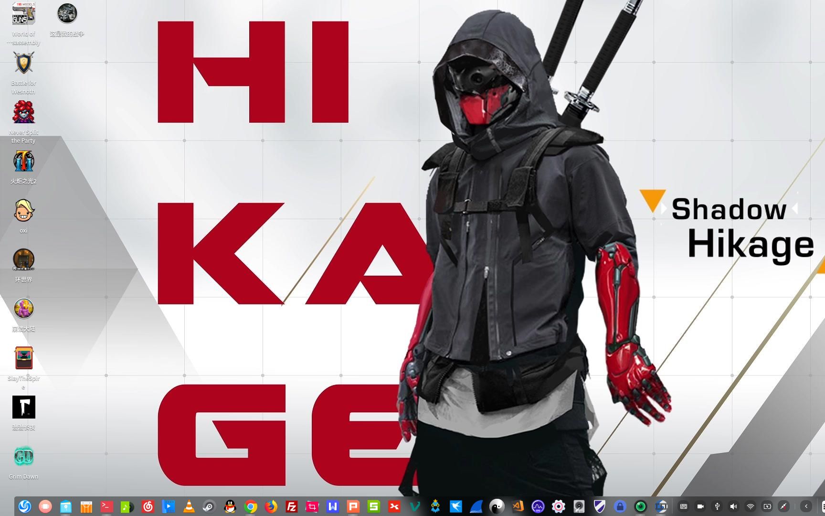The height and width of the screenshot is (516, 825).
Task: Select Never Split the Party shortcut
Action: (x=23, y=122)
